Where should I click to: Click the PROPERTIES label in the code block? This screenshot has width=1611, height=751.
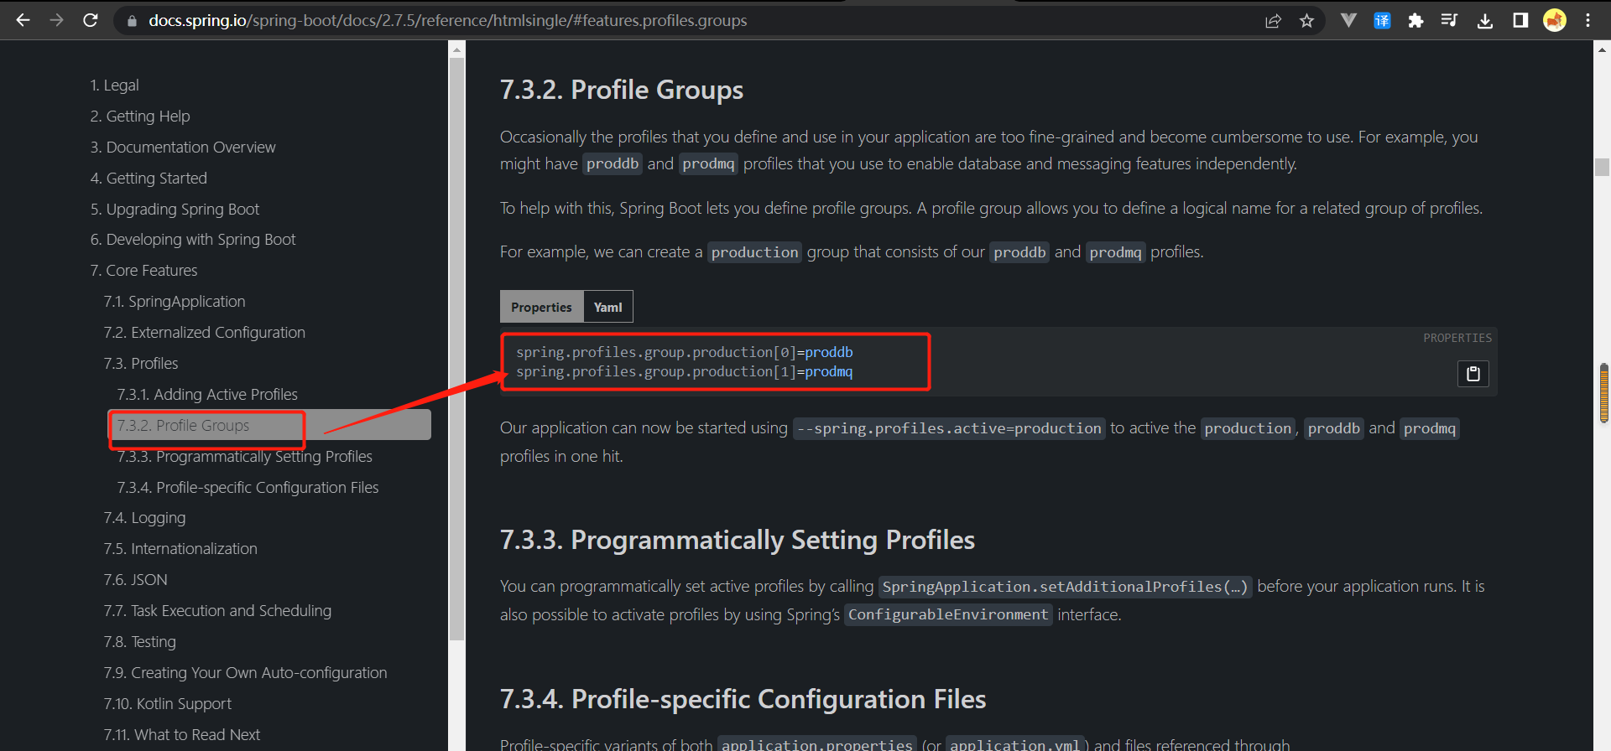[1457, 338]
